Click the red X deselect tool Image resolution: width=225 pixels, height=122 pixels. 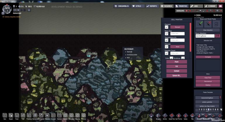tap(207, 24)
